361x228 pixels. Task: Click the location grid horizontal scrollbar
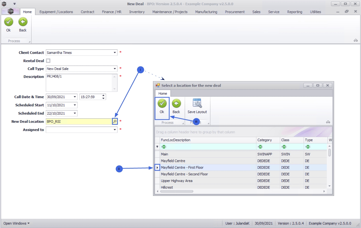[x=177, y=191]
